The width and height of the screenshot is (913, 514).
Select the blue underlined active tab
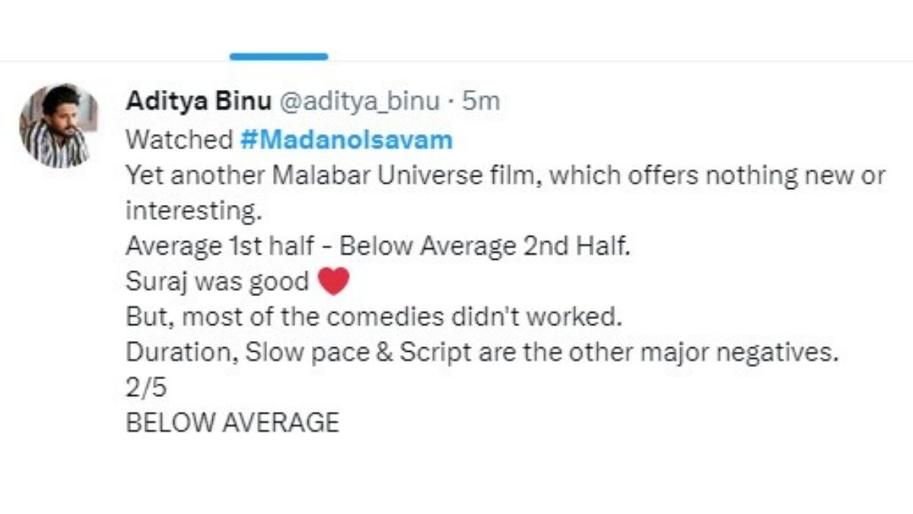(x=278, y=56)
